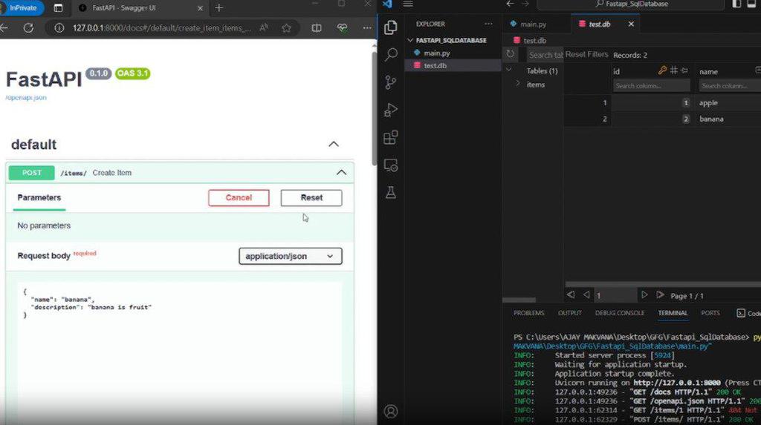
Task: Open Remote Explorer icon in activity bar
Action: click(x=391, y=165)
